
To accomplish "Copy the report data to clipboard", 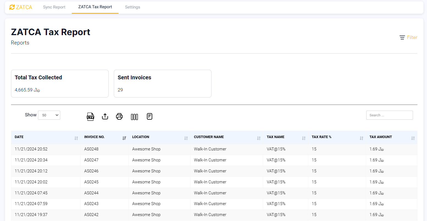I will (x=149, y=116).
